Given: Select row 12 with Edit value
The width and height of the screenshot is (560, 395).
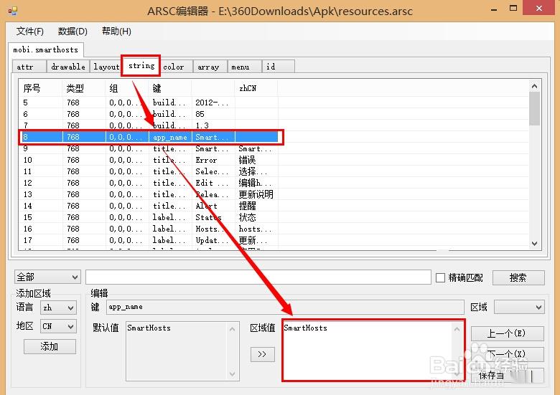Looking at the screenshot, I should coord(148,183).
